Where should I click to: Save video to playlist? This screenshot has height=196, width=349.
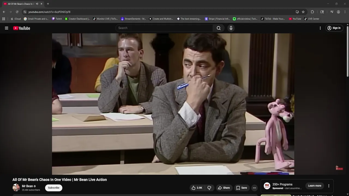[x=242, y=188]
